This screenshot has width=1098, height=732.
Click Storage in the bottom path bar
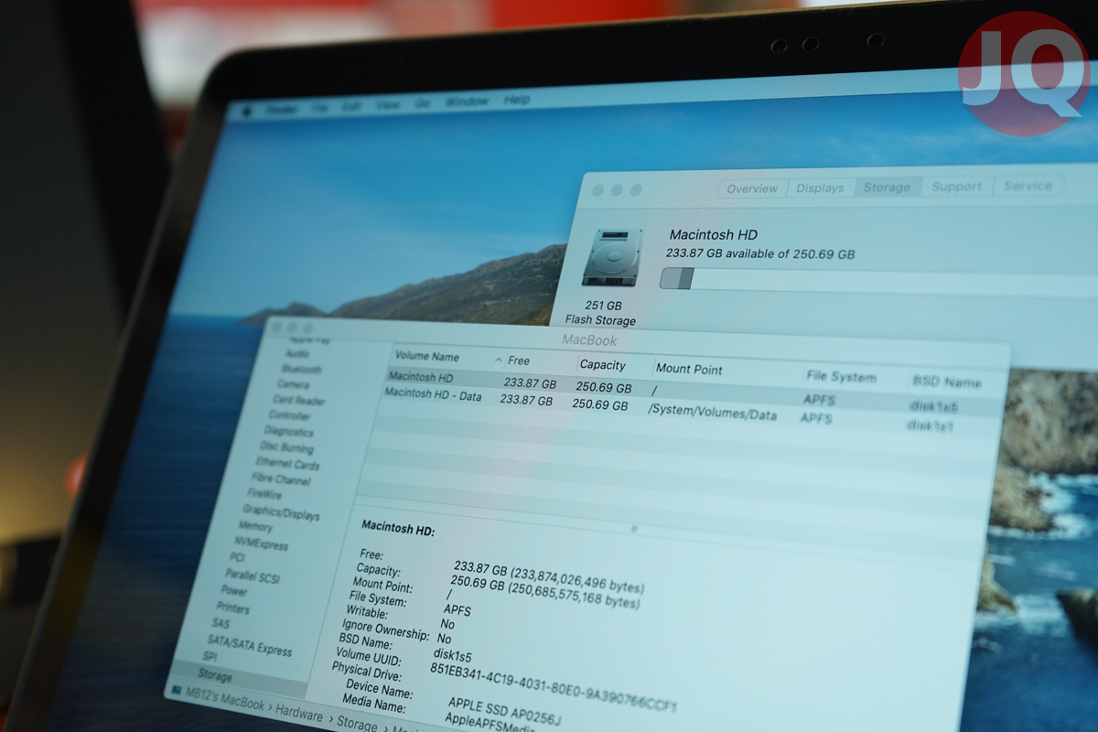(357, 724)
